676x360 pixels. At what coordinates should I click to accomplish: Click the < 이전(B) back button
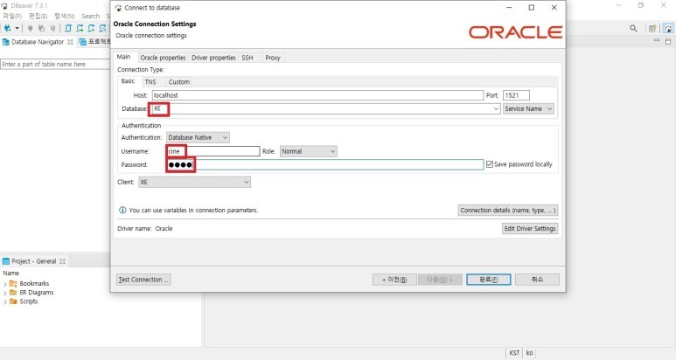tap(394, 280)
